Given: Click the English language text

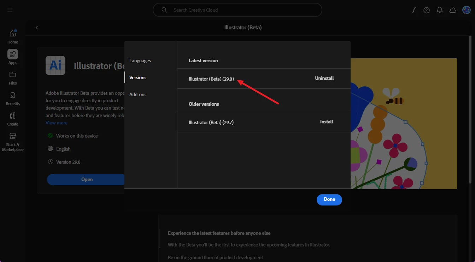Looking at the screenshot, I should coord(63,149).
